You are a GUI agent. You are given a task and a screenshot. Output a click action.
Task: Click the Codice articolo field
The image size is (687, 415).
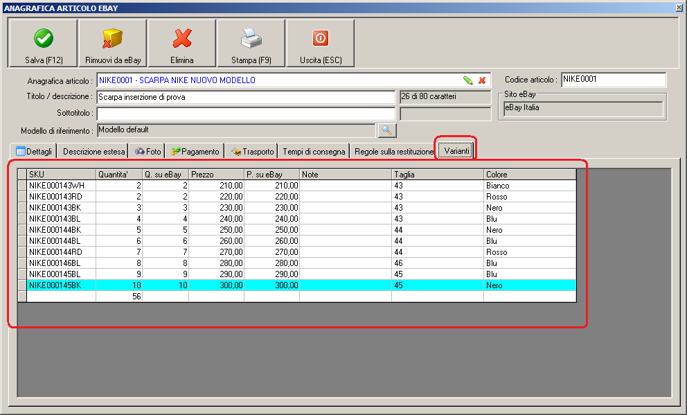click(613, 80)
